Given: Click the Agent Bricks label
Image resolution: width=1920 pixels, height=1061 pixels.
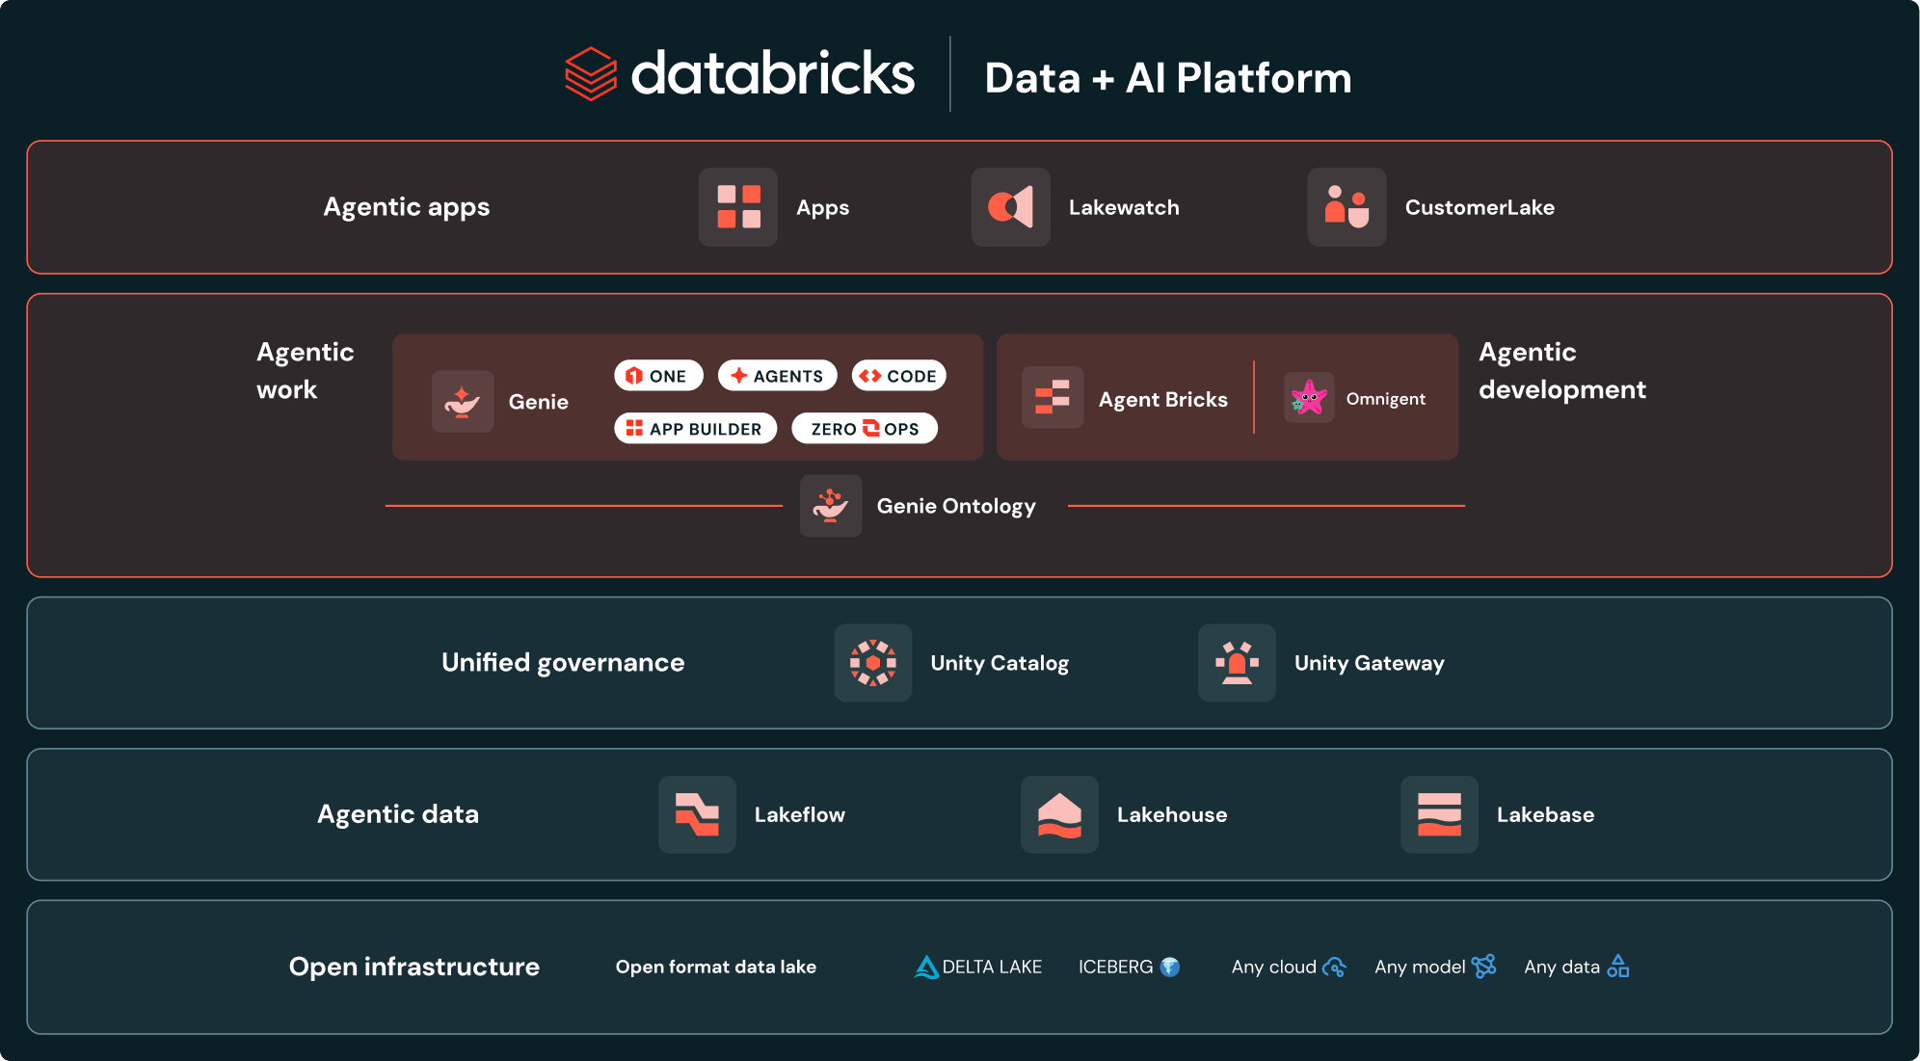Looking at the screenshot, I should click(1163, 400).
